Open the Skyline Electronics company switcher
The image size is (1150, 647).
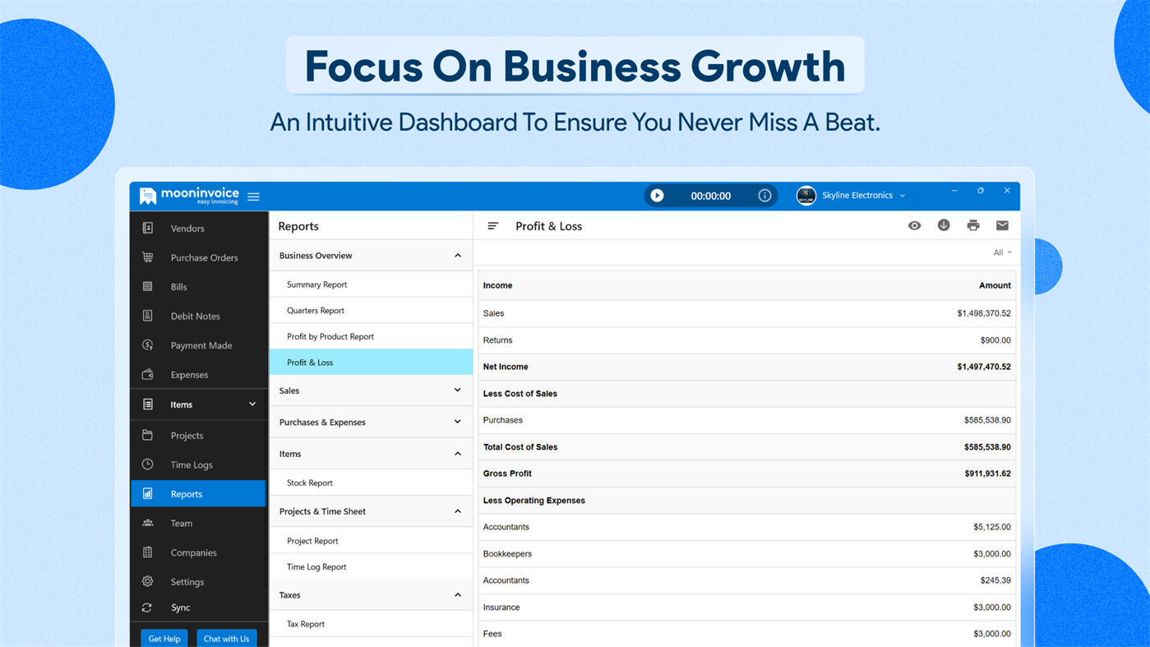(851, 195)
